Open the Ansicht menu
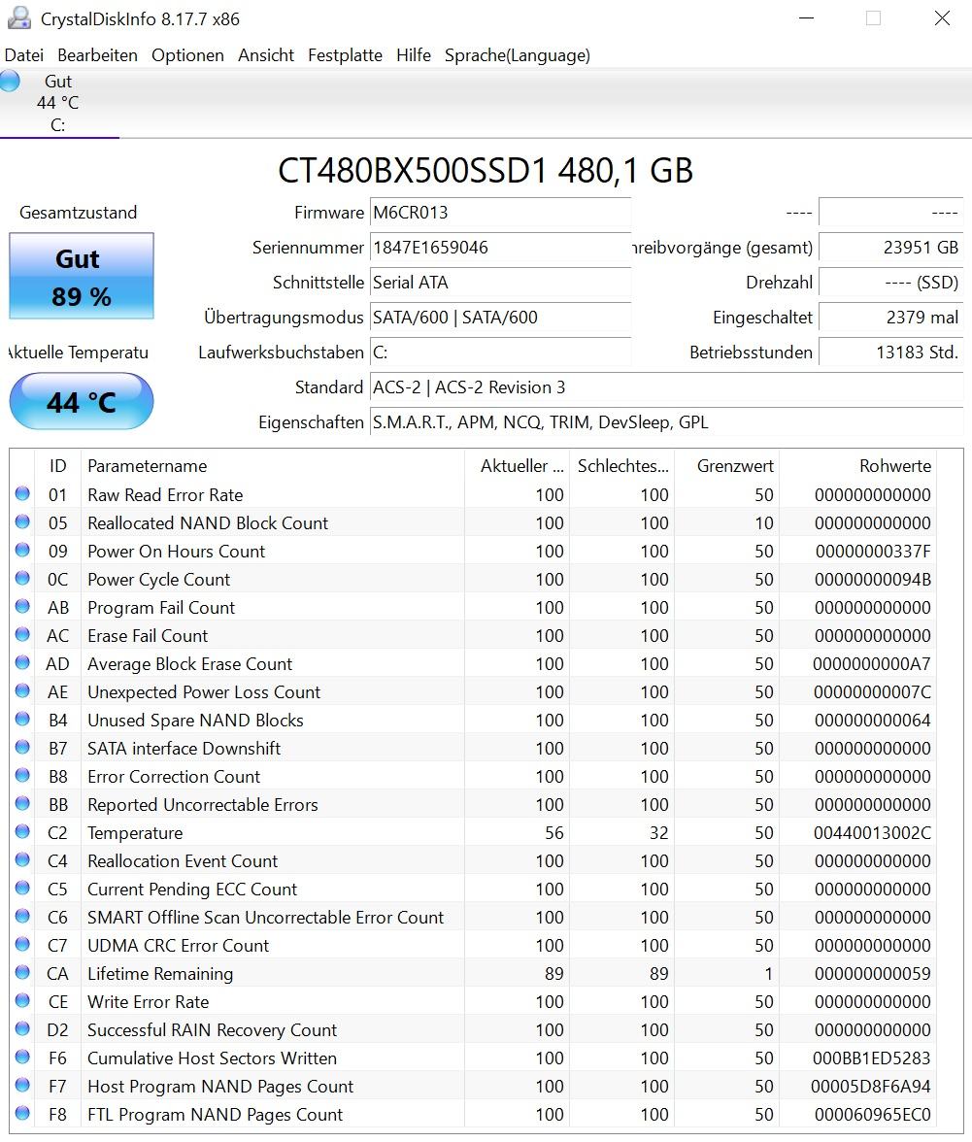The width and height of the screenshot is (972, 1142). pos(266,55)
